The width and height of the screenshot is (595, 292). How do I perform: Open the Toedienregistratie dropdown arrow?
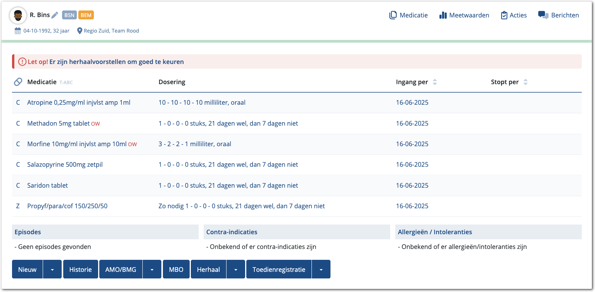[321, 270]
